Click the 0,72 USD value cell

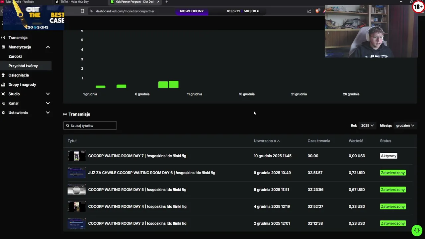coord(357,173)
